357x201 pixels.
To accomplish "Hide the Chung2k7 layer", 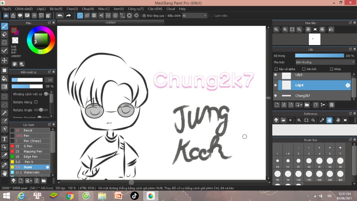I will [275, 96].
